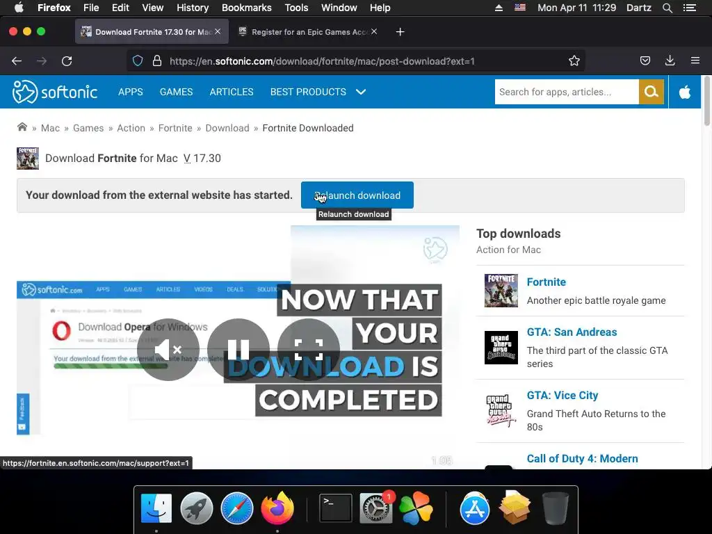The image size is (712, 534).
Task: Click the GTA San Andreas thumbnail
Action: pos(501,348)
